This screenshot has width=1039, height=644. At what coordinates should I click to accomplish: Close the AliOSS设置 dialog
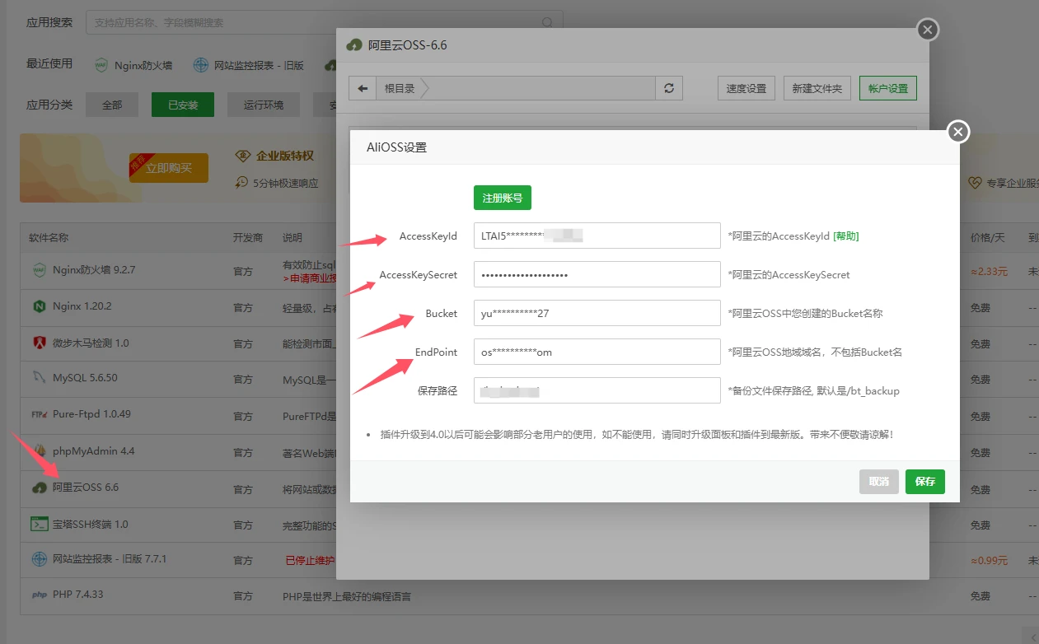pyautogui.click(x=957, y=132)
